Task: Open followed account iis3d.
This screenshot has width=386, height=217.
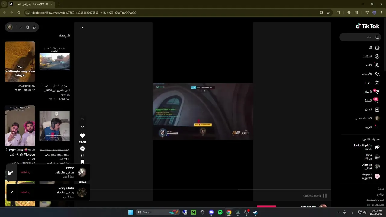Action: tap(367, 147)
